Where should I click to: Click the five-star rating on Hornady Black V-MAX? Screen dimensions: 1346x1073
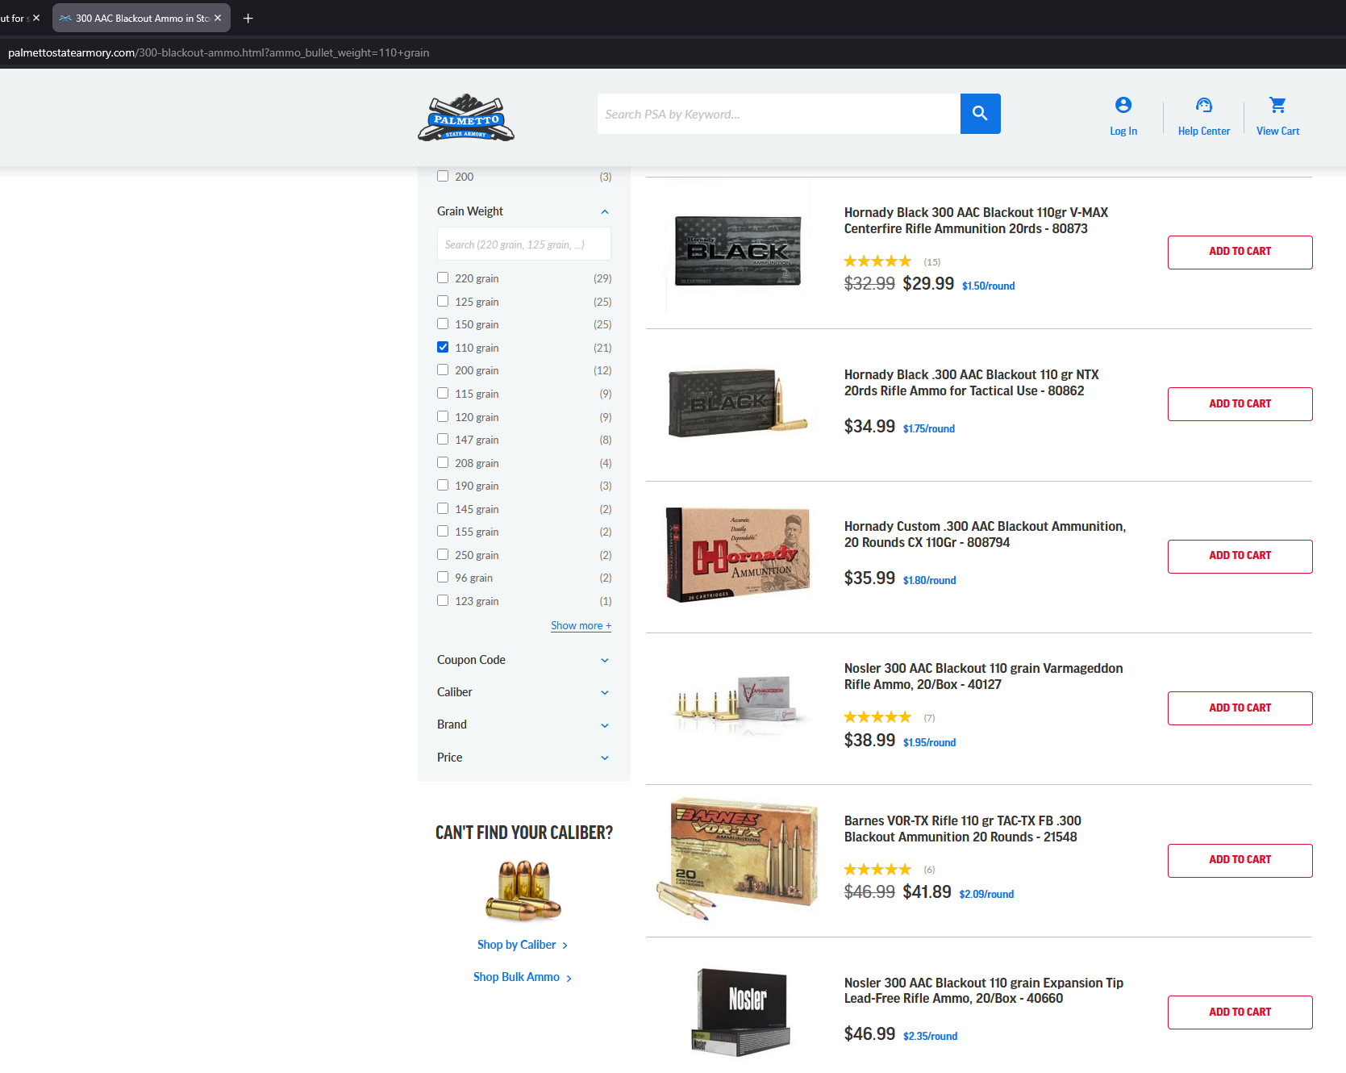[877, 261]
